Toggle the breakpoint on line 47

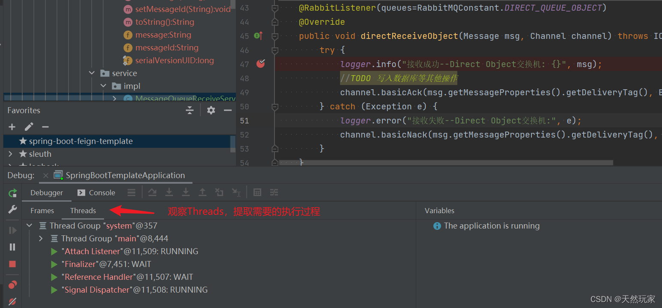[x=260, y=64]
